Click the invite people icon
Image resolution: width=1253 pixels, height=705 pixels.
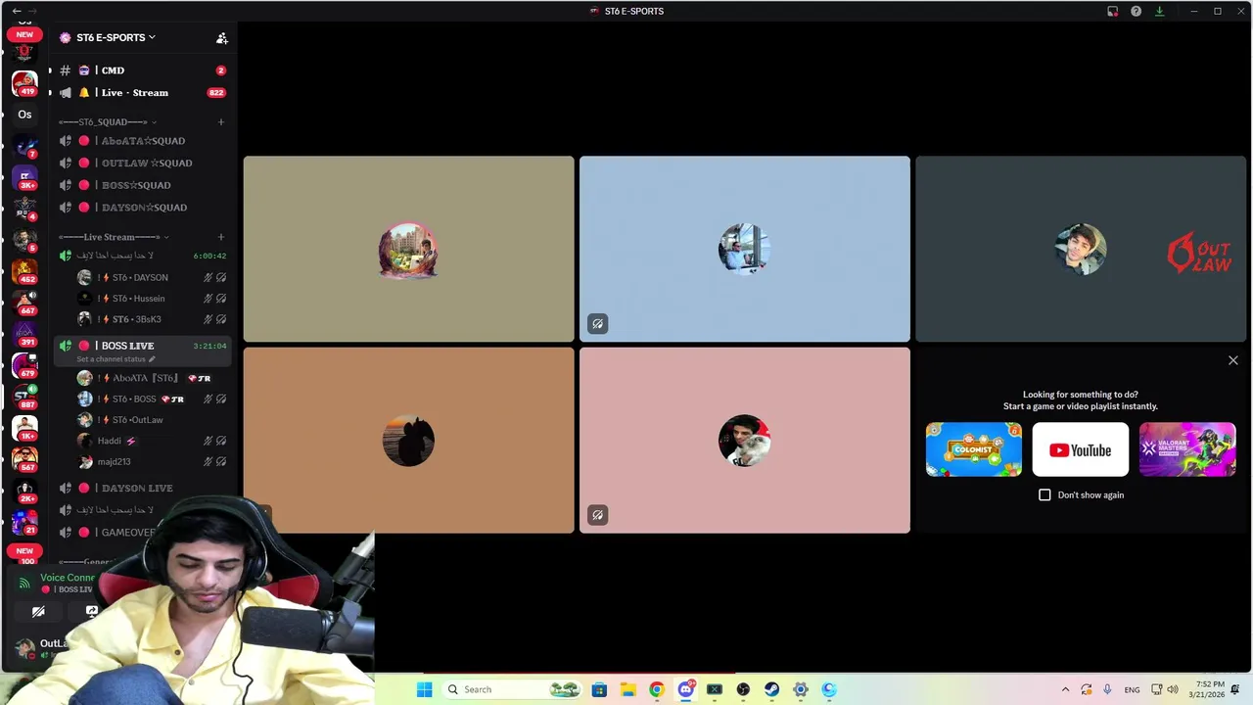(222, 38)
